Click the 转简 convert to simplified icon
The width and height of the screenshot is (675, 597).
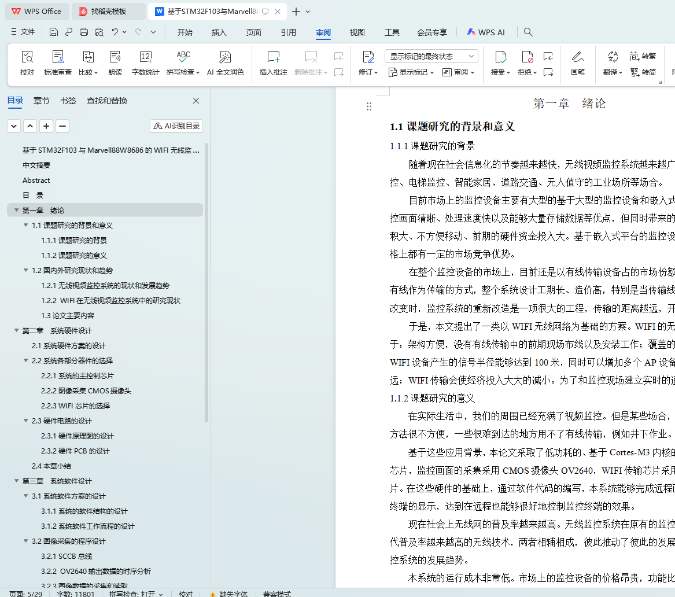pyautogui.click(x=643, y=72)
